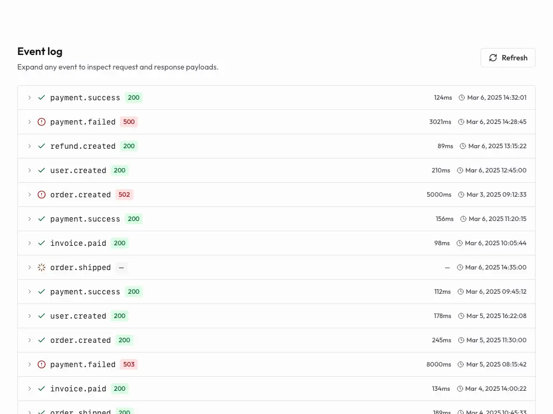Click the Mar 3, 2025 09:12:33 timestamp

tap(497, 195)
